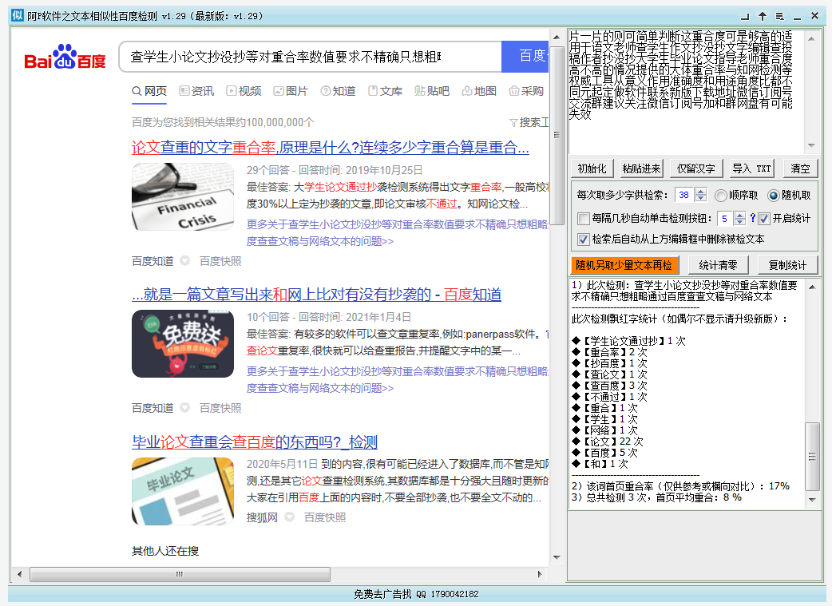Click the orange 随机另取少量文本再检 button
This screenshot has height=606, width=832.
(x=624, y=265)
